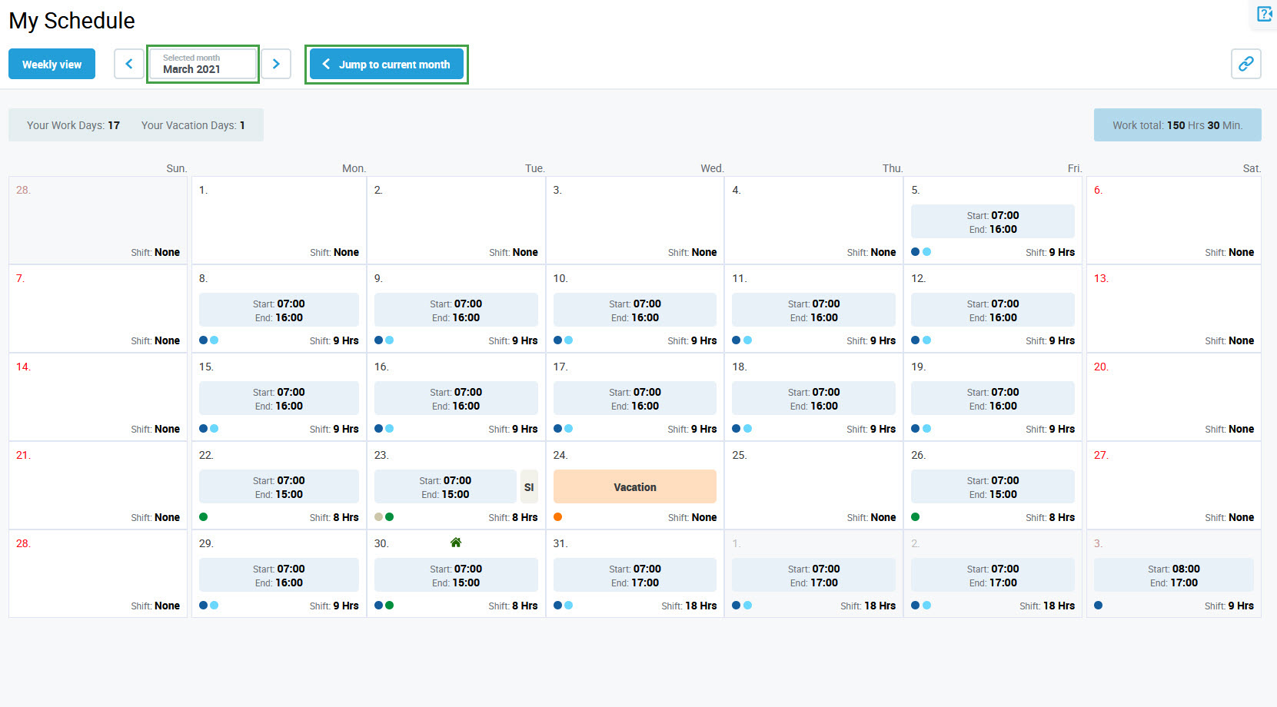Click home office icon on March 30
This screenshot has width=1277, height=707.
pos(456,543)
